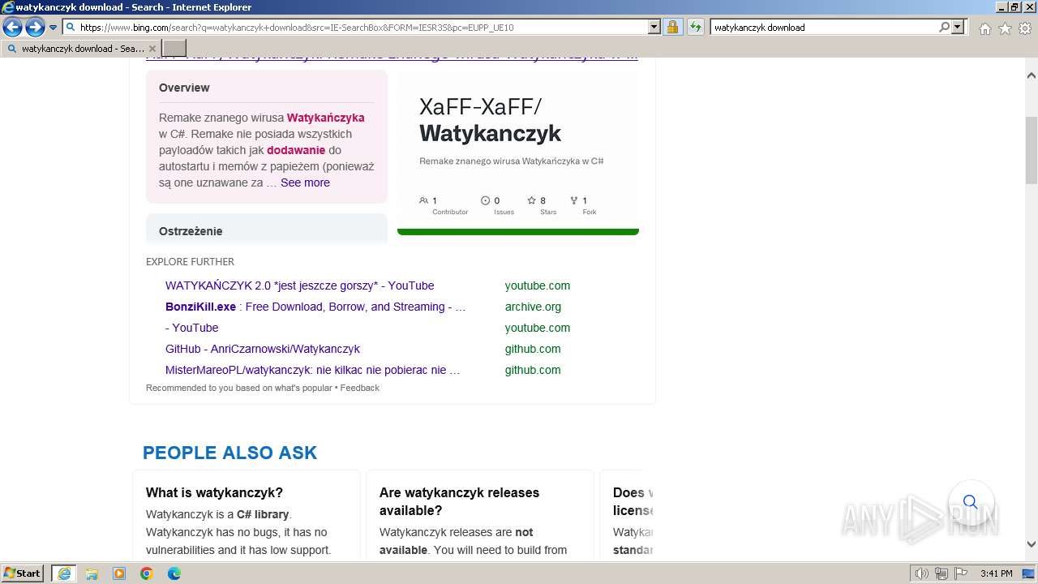Open the recent pages dropdown arrow

coord(54,27)
